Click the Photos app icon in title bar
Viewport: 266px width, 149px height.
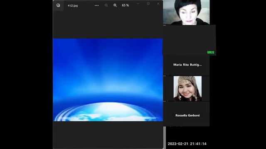point(58,5)
